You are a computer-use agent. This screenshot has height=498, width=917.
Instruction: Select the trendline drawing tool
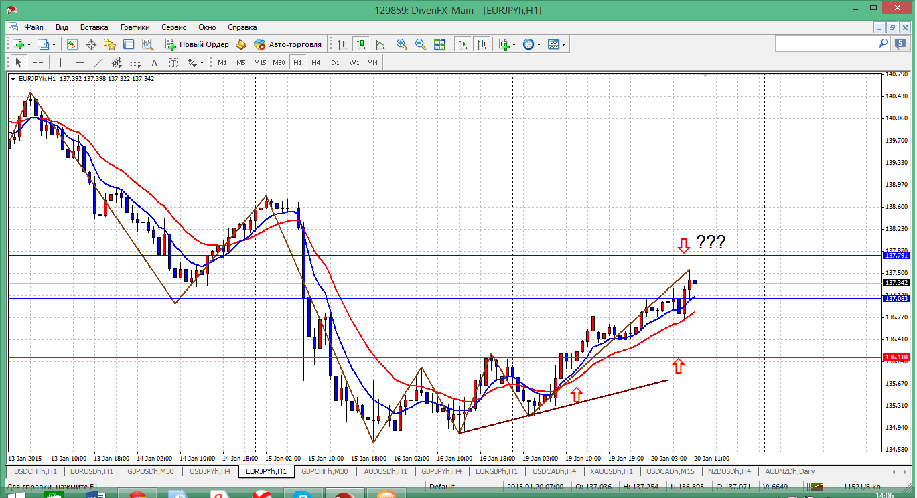pos(98,62)
